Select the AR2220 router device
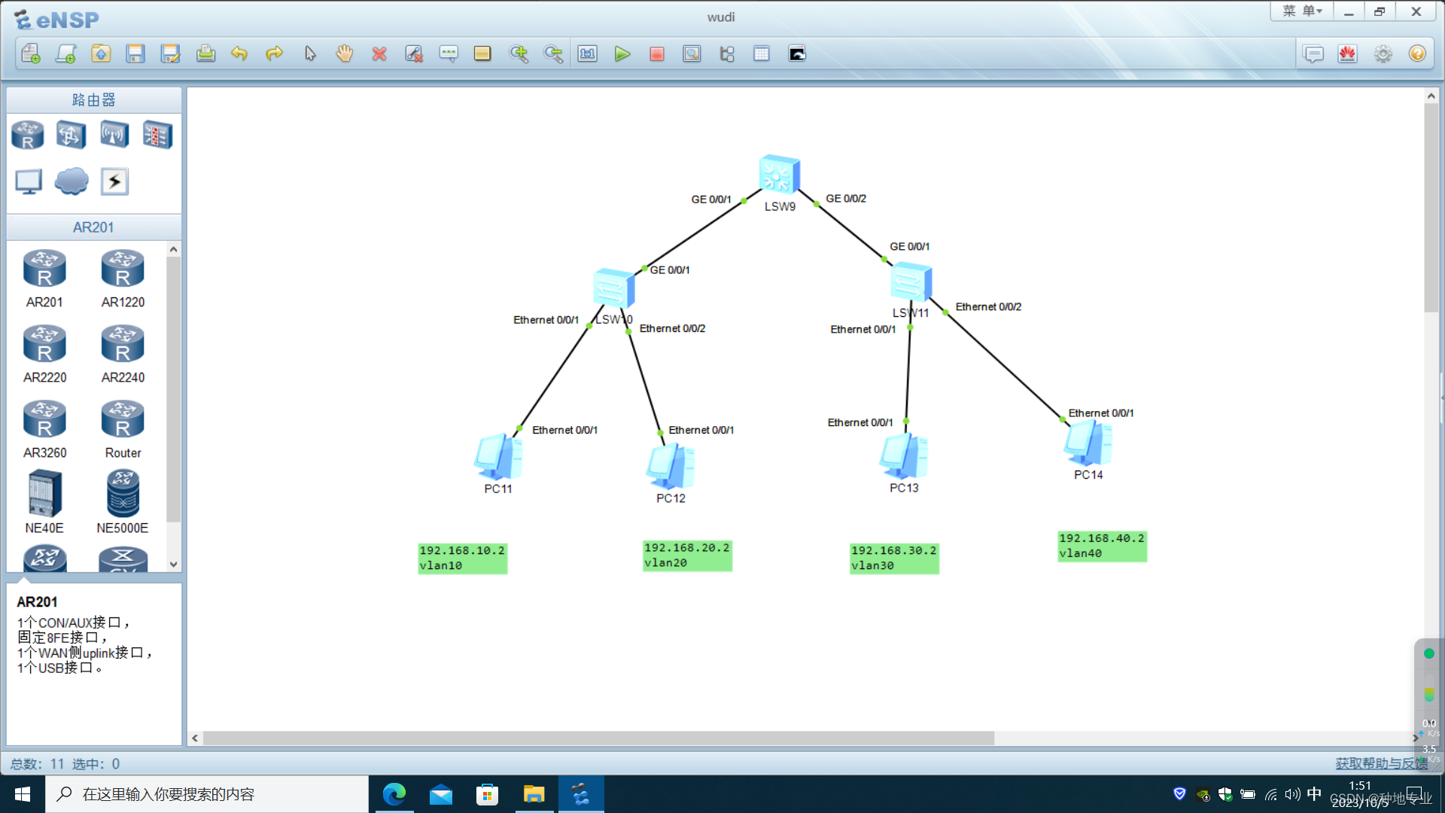1445x813 pixels. 44,345
